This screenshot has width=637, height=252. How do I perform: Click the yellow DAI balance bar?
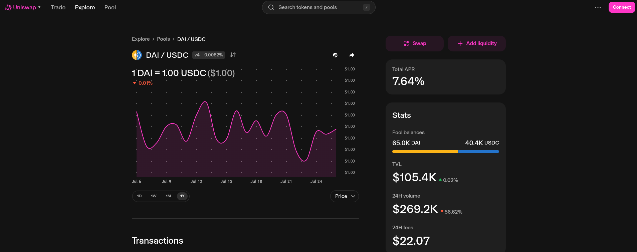pos(425,152)
